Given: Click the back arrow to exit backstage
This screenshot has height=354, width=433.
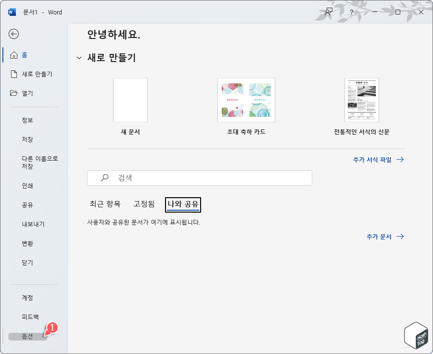Looking at the screenshot, I should point(14,34).
